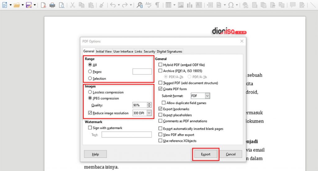
Task: Click the Insert Text Box icon
Action: pos(199,5)
